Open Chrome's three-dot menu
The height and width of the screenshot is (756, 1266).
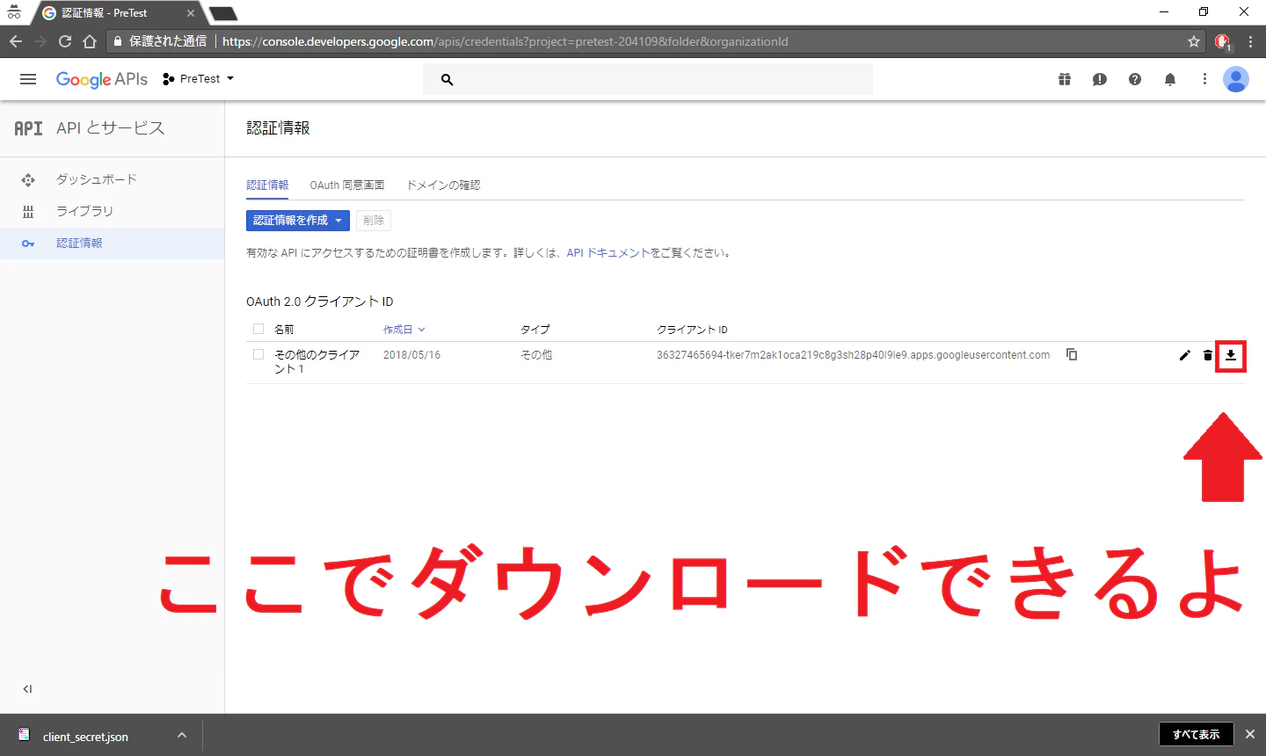(1250, 41)
